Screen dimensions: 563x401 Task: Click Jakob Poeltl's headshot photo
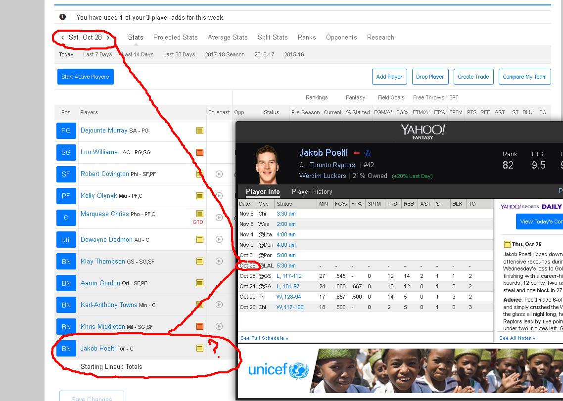(x=267, y=165)
